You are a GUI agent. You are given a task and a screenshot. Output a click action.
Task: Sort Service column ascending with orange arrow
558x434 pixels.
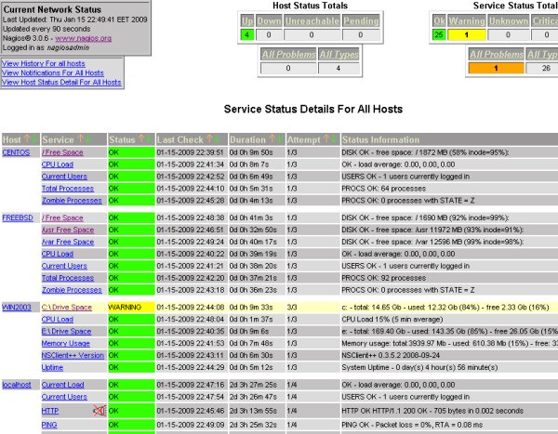pos(81,139)
